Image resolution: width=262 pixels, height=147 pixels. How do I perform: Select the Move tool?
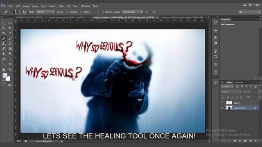click(10, 23)
